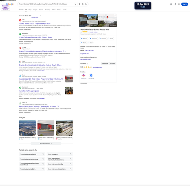Expand the map with the expand arrows icon

[x=115, y=16]
